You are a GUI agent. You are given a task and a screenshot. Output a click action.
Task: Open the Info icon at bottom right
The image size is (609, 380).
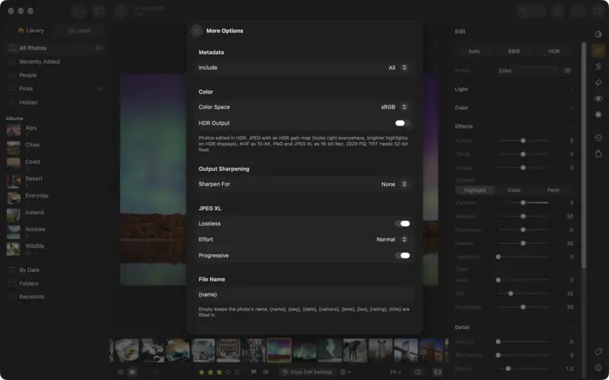598,368
